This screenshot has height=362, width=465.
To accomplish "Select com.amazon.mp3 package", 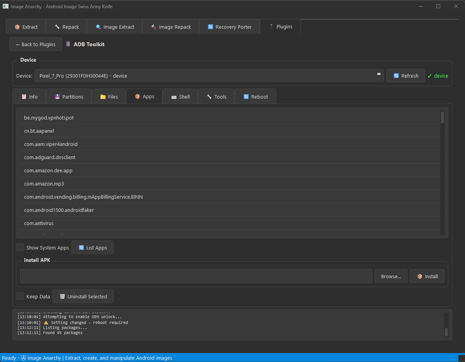I will 230,184.
